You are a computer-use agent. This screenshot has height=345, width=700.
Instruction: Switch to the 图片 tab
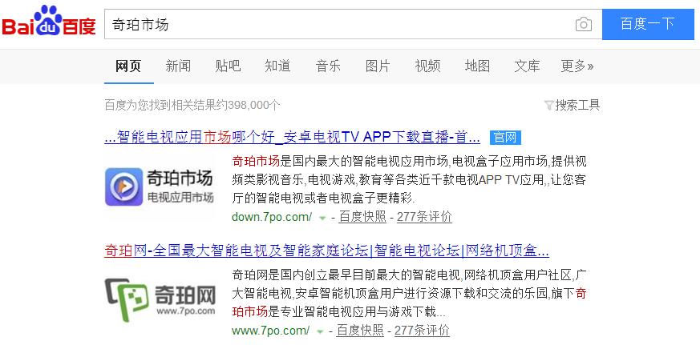point(377,66)
